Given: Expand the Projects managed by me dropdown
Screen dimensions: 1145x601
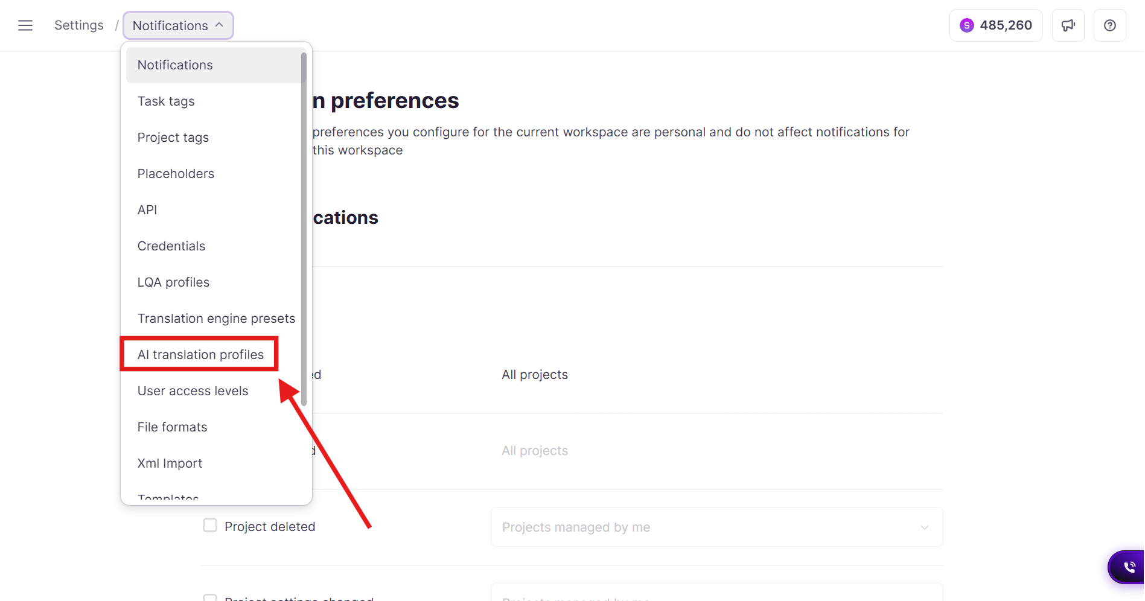Looking at the screenshot, I should tap(716, 527).
